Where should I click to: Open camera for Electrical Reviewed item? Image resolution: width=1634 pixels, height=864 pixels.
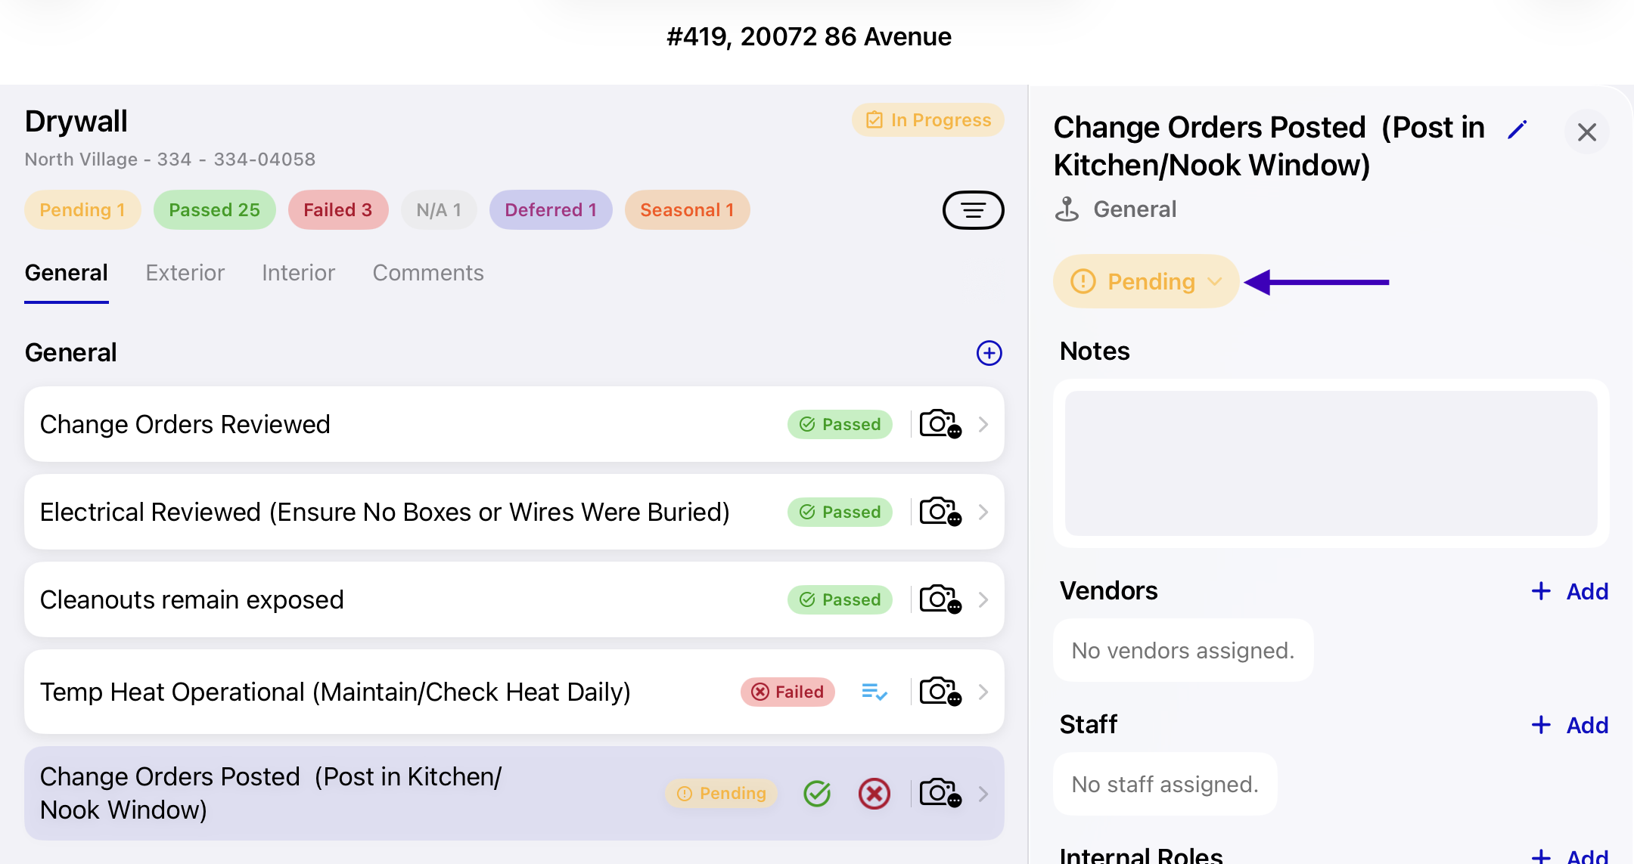tap(940, 512)
